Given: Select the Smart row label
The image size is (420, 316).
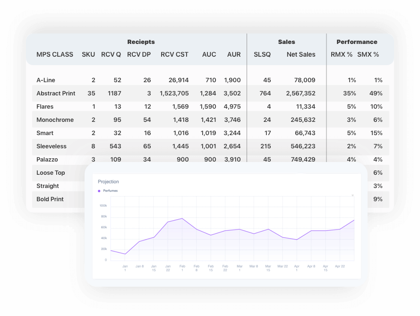Looking at the screenshot, I should (x=45, y=133).
